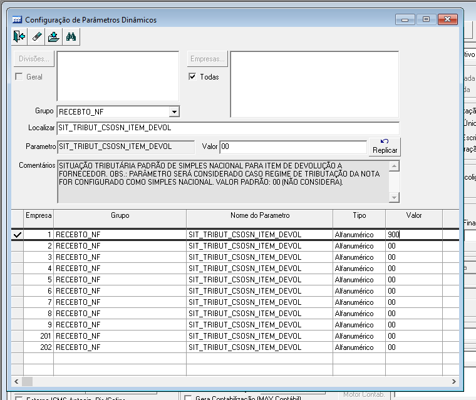
Task: Open the Grupo dropdown showing RECEBTO_NF
Action: pos(174,111)
